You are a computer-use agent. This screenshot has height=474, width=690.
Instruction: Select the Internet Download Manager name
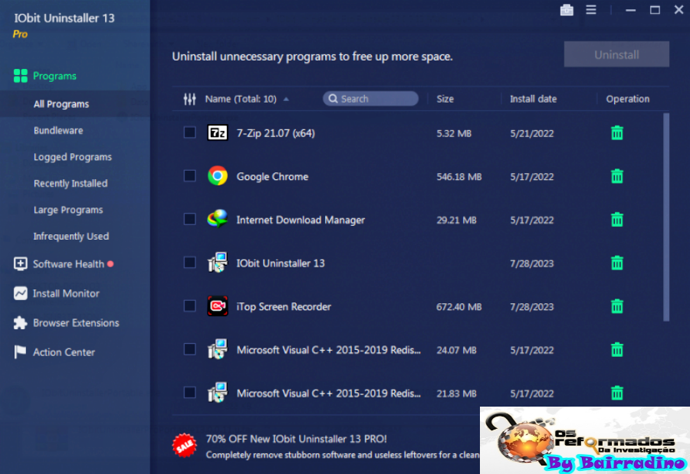click(301, 220)
